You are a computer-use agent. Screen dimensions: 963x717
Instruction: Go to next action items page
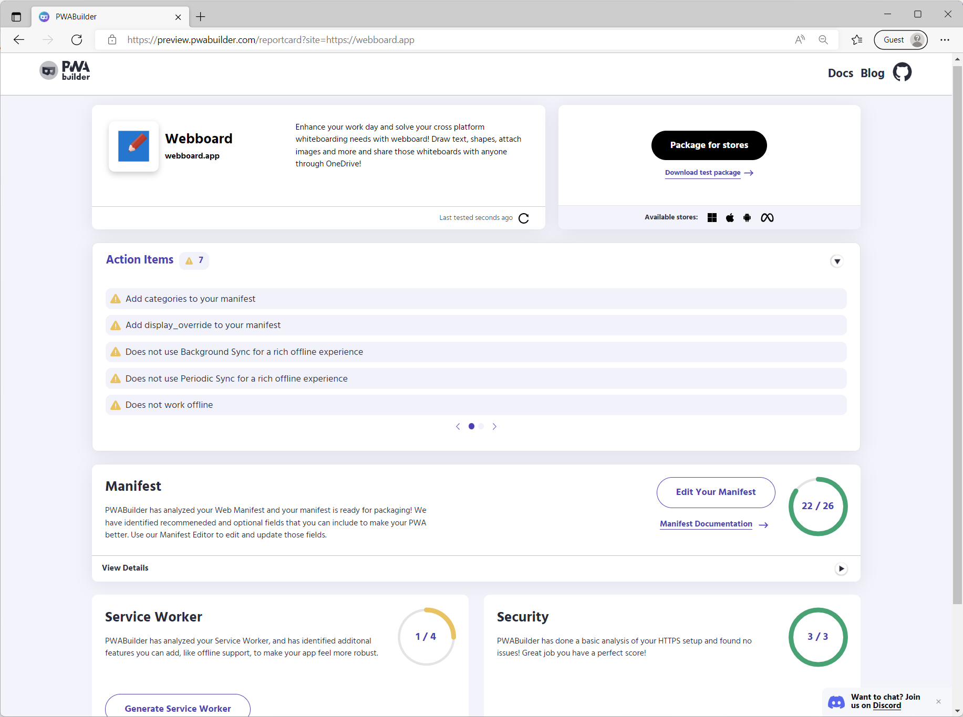(494, 427)
